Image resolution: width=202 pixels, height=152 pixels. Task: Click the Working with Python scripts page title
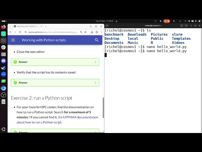(x=44, y=40)
